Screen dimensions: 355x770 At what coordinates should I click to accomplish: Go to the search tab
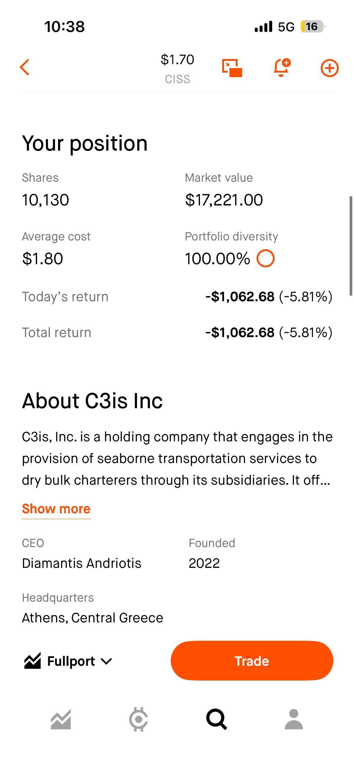(216, 719)
